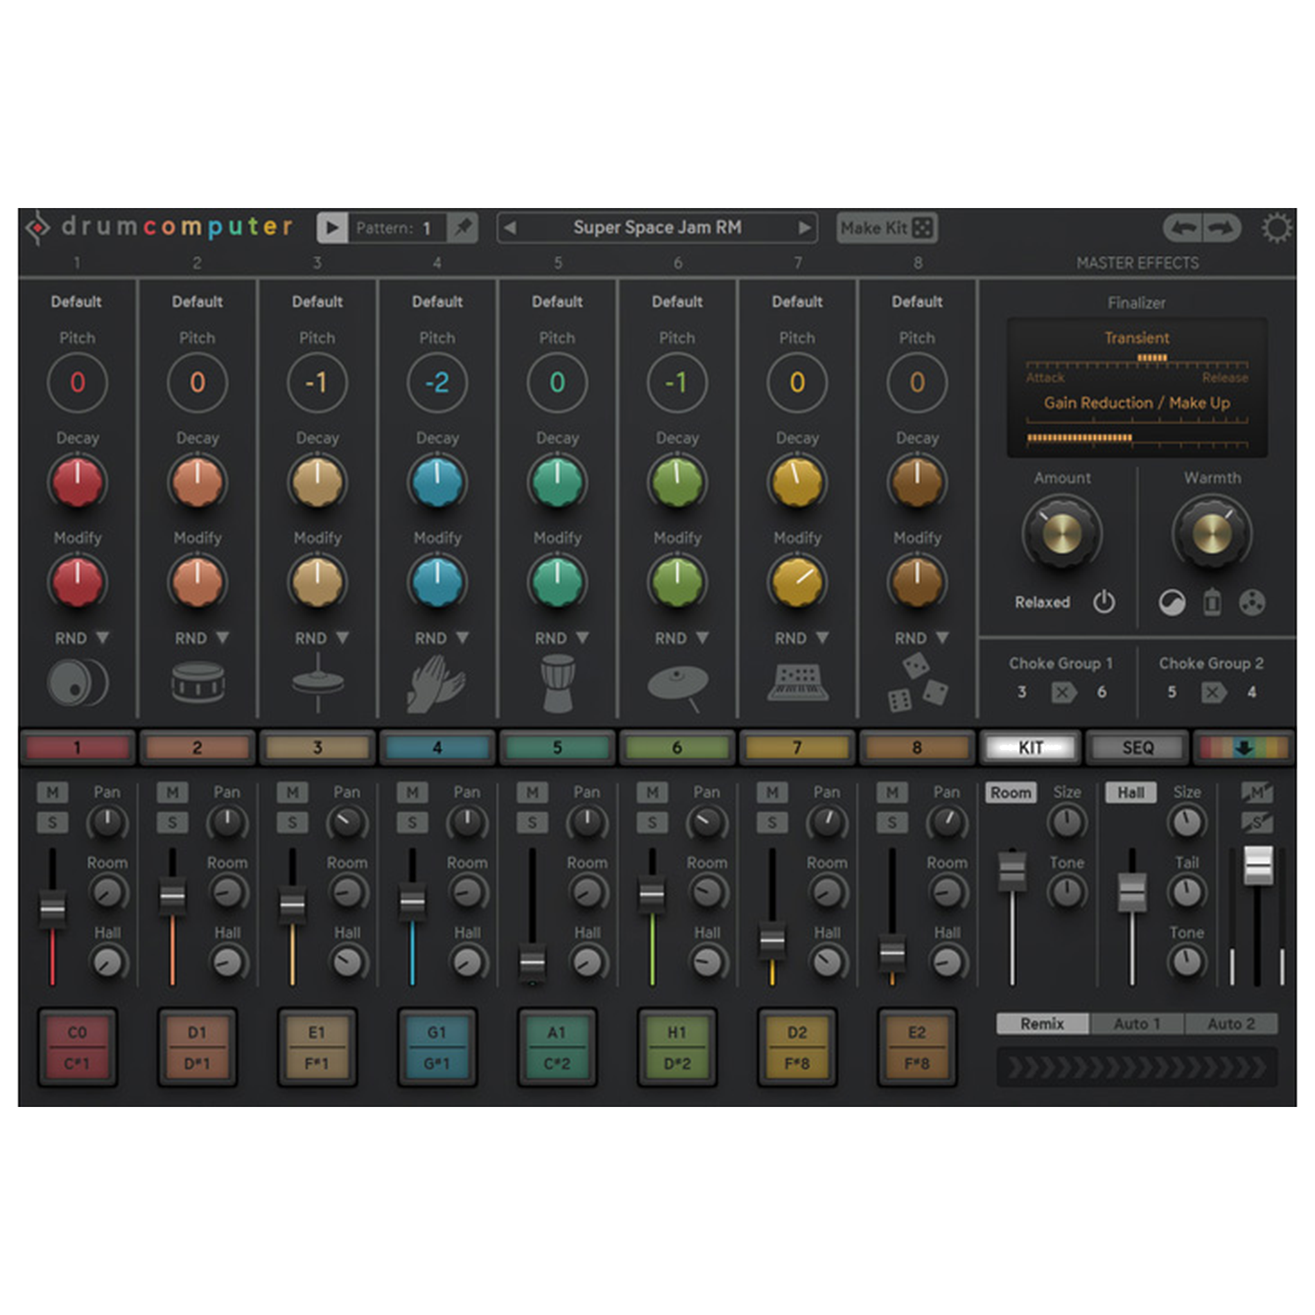1315x1315 pixels.
Task: Click the dice icon in channel 8
Action: (x=916, y=683)
